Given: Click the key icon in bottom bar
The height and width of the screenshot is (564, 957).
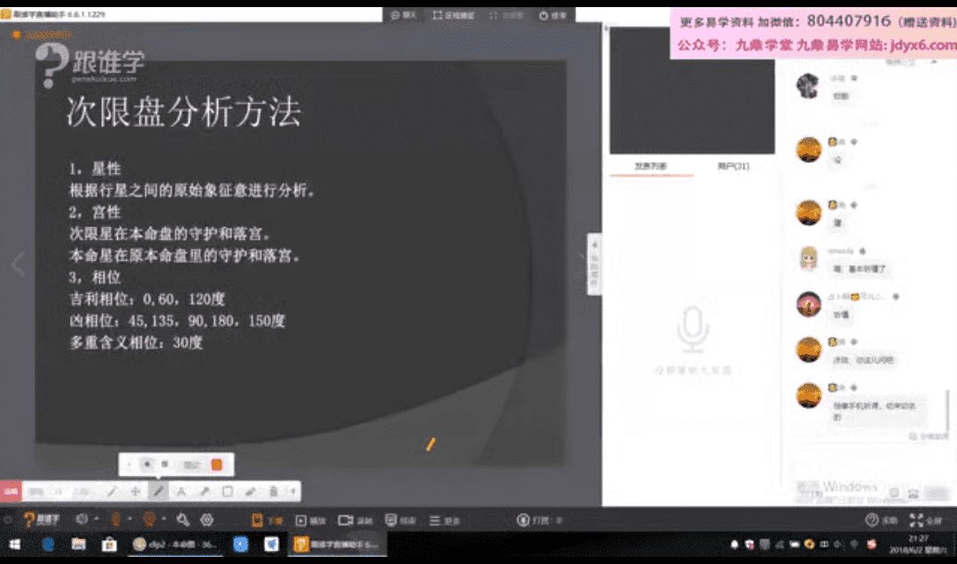Looking at the screenshot, I should 183,521.
